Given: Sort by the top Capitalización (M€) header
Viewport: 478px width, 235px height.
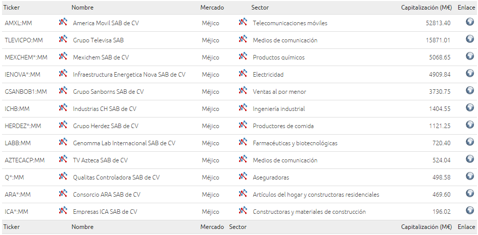Looking at the screenshot, I should pos(426,8).
